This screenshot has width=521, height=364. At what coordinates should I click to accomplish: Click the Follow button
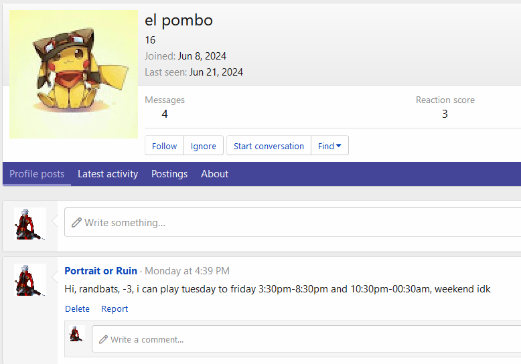click(164, 146)
